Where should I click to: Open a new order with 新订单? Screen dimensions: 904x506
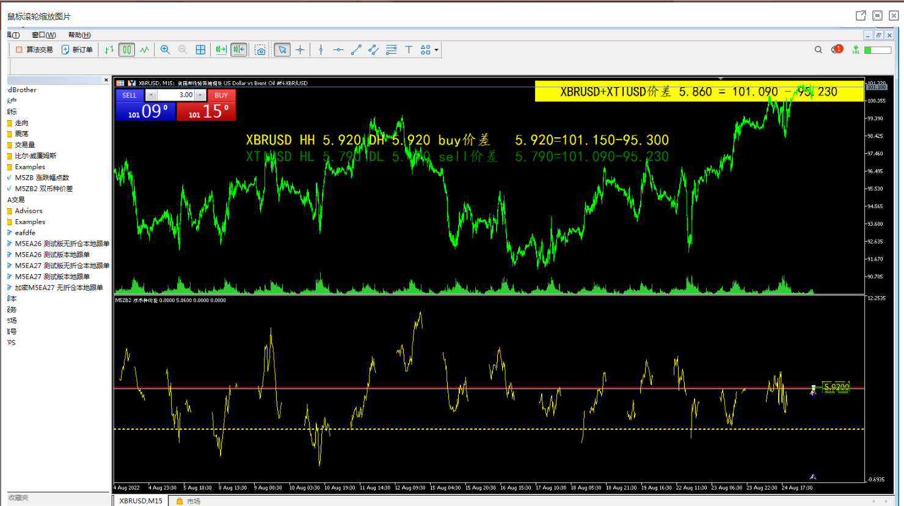click(x=77, y=49)
